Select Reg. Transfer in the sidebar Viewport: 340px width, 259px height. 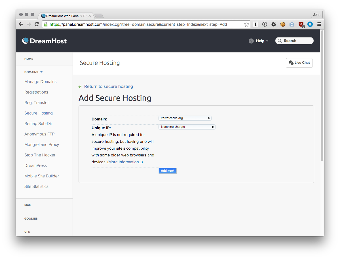click(x=37, y=103)
